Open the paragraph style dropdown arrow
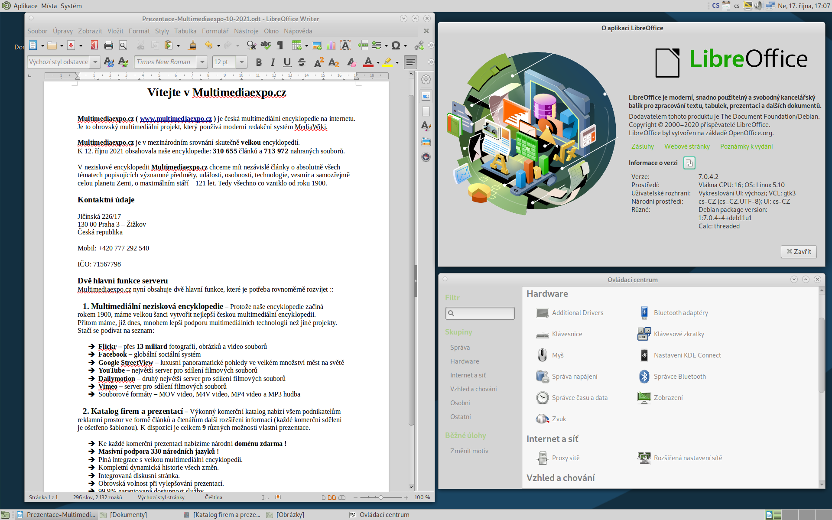 click(95, 62)
